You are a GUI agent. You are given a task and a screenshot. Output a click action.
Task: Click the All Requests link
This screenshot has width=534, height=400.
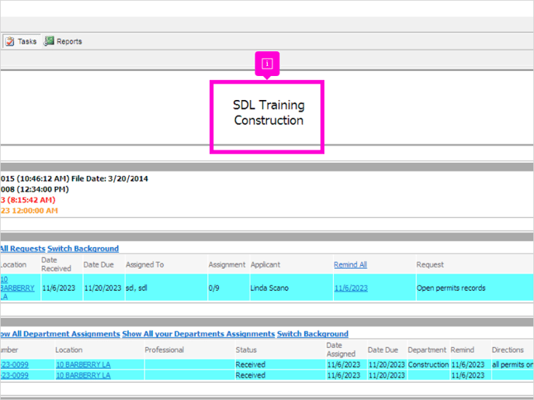click(23, 249)
